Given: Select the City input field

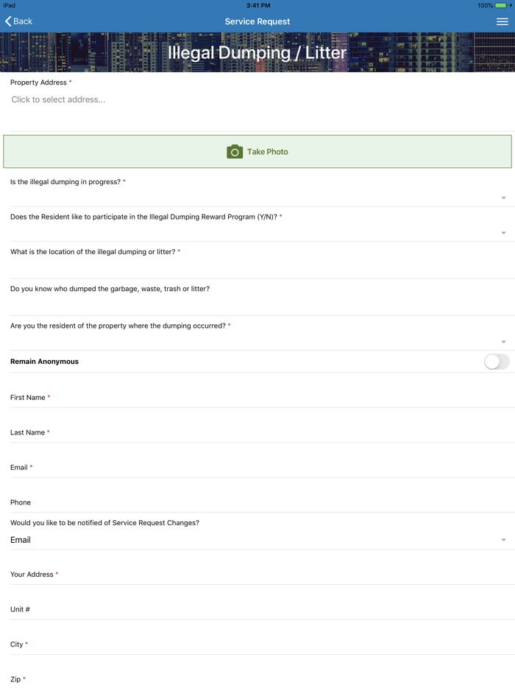Looking at the screenshot, I should (x=257, y=645).
